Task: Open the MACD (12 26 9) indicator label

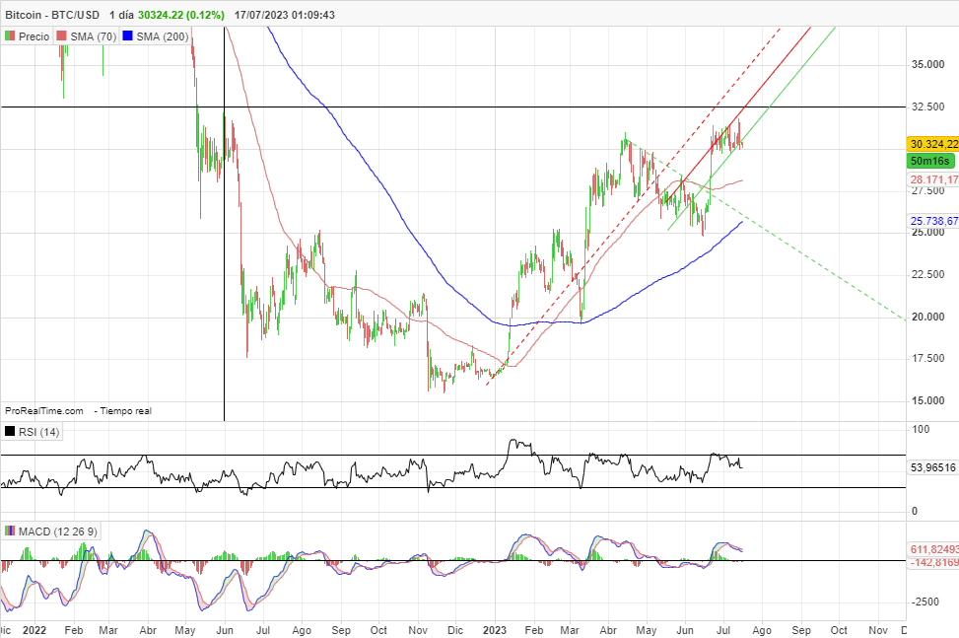Action: pos(57,532)
